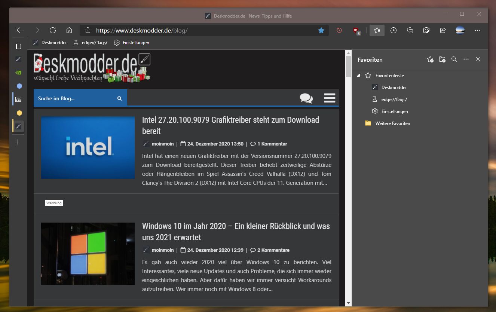Click the page scrollbar down arrow

point(348,303)
